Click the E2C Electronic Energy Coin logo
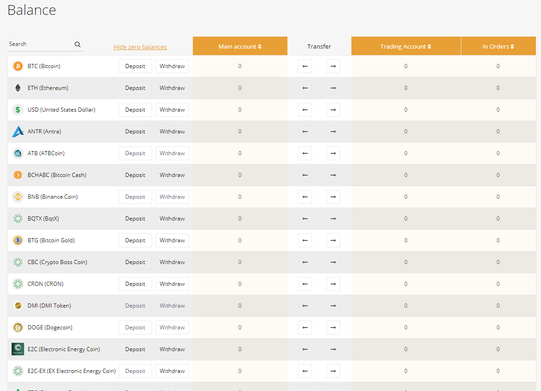The image size is (541, 391). pyautogui.click(x=18, y=349)
